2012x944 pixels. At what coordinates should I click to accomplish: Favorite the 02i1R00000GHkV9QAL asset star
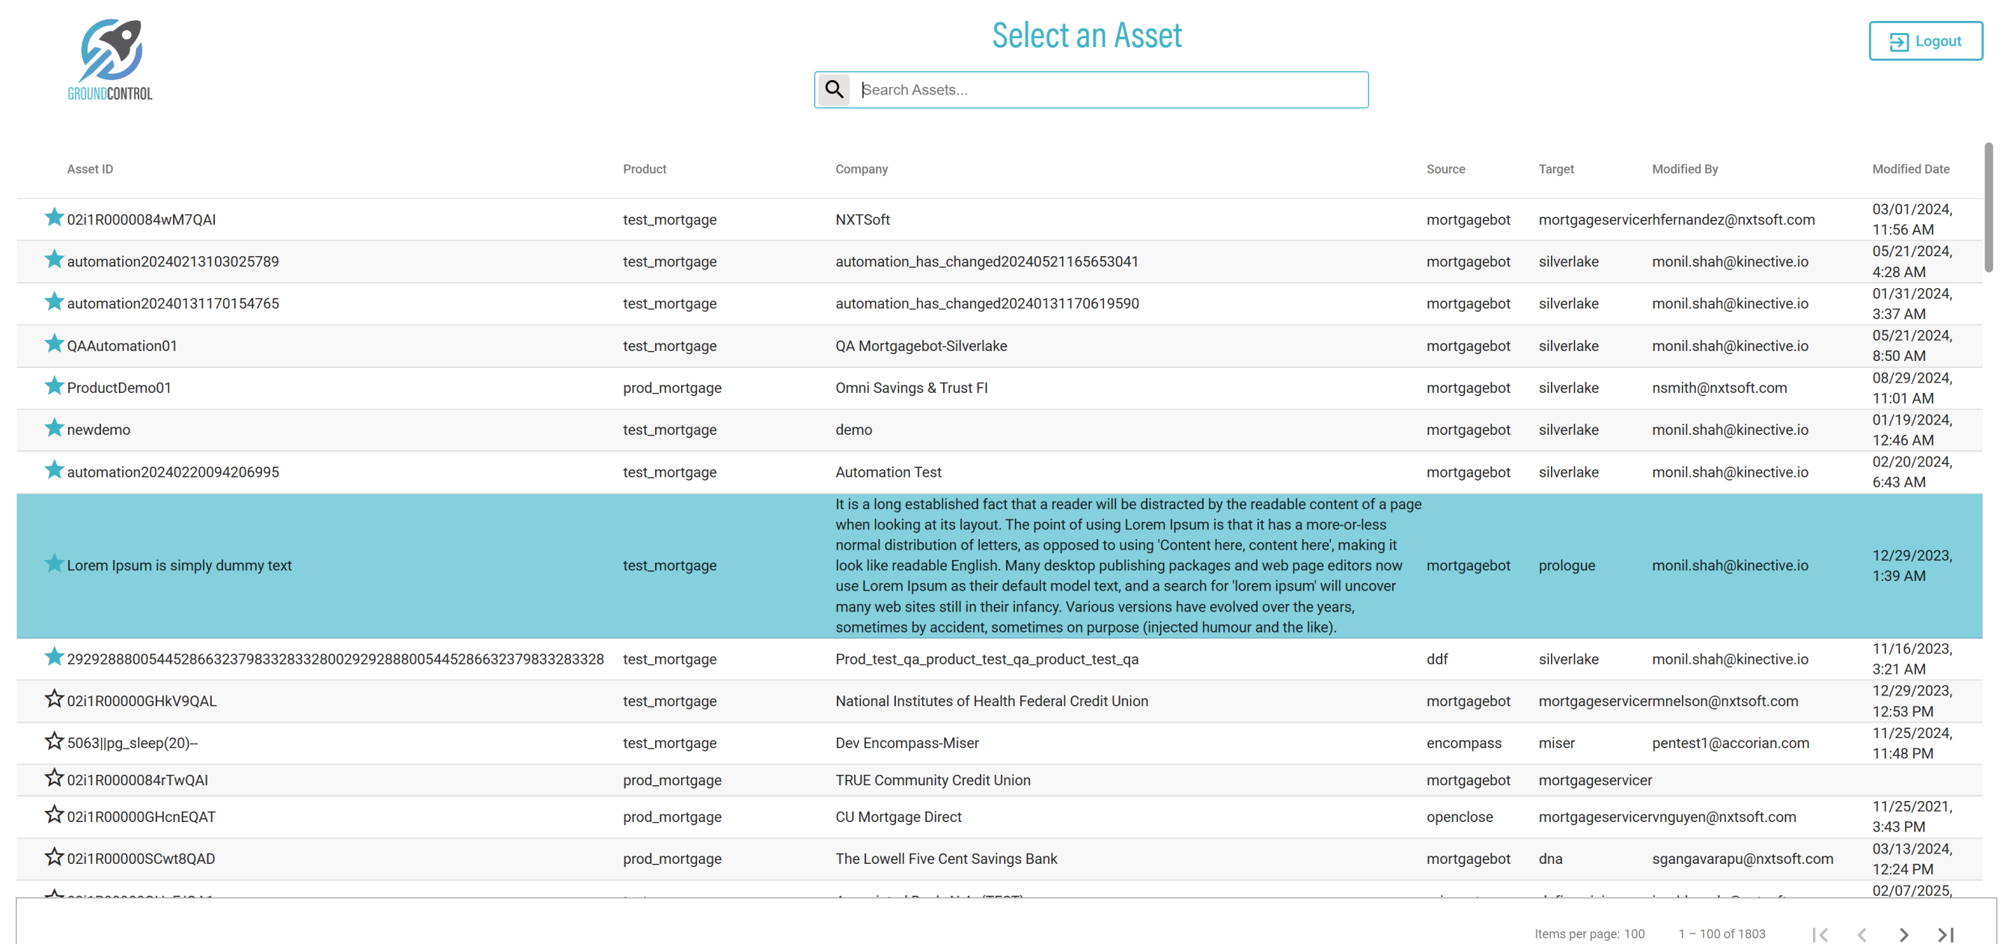[x=53, y=699]
